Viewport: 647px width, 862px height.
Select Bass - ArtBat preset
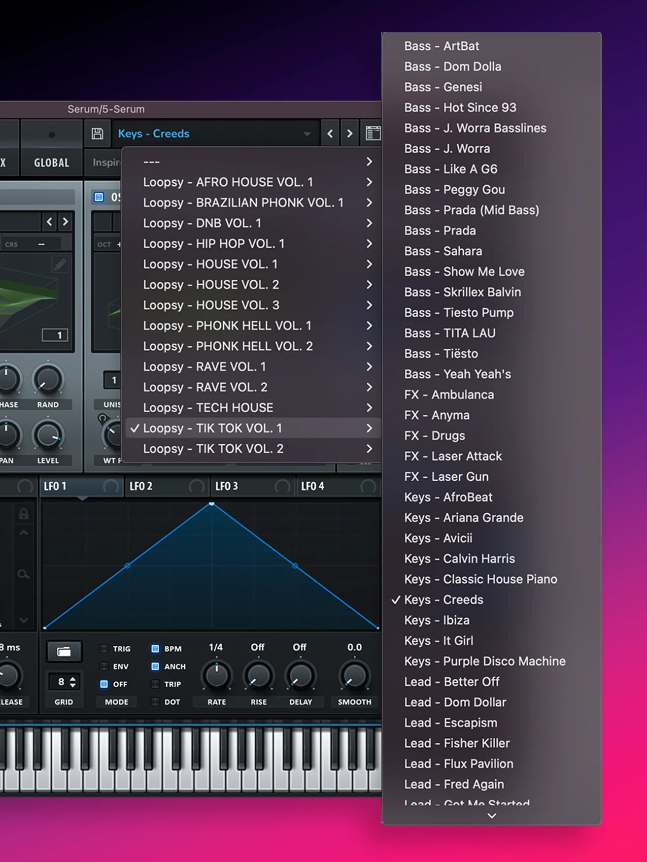pyautogui.click(x=491, y=46)
